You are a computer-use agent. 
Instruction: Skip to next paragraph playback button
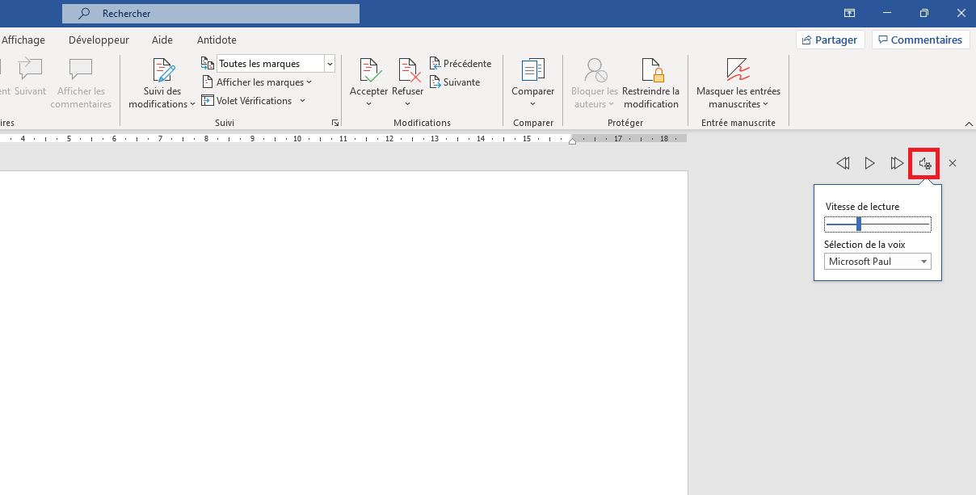point(897,163)
